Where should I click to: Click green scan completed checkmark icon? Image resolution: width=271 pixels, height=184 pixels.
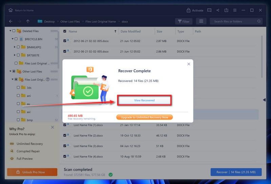coord(111,174)
